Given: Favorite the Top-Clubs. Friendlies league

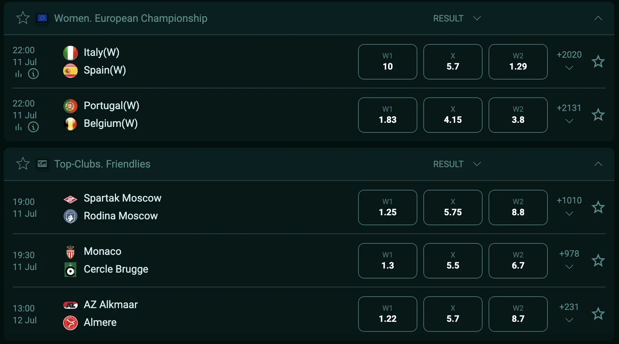Looking at the screenshot, I should click(23, 163).
